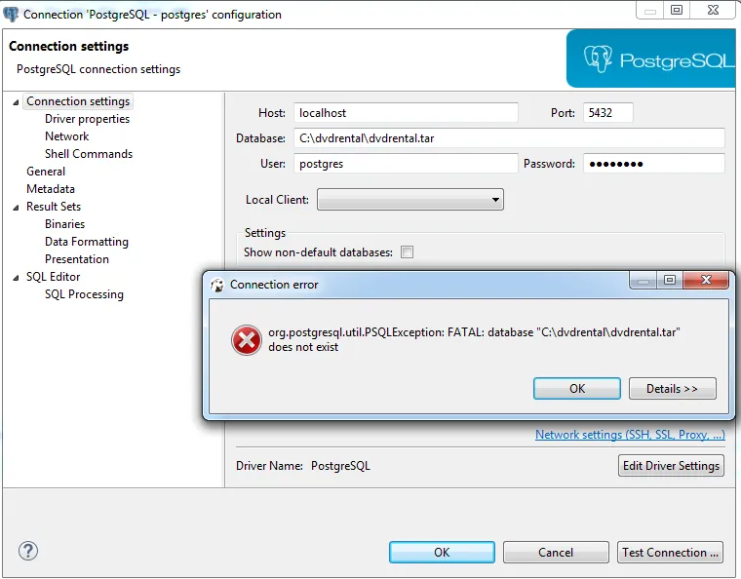The image size is (741, 579).
Task: Close the configuration window
Action: (713, 10)
